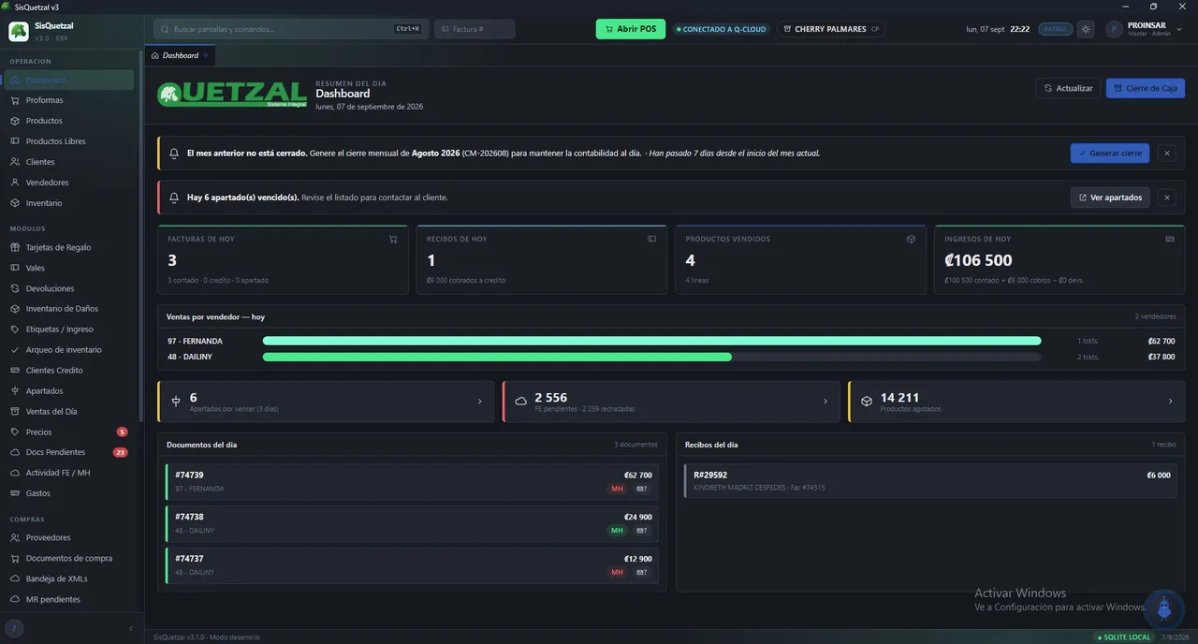Open Precios with badge 5

pyautogui.click(x=69, y=432)
